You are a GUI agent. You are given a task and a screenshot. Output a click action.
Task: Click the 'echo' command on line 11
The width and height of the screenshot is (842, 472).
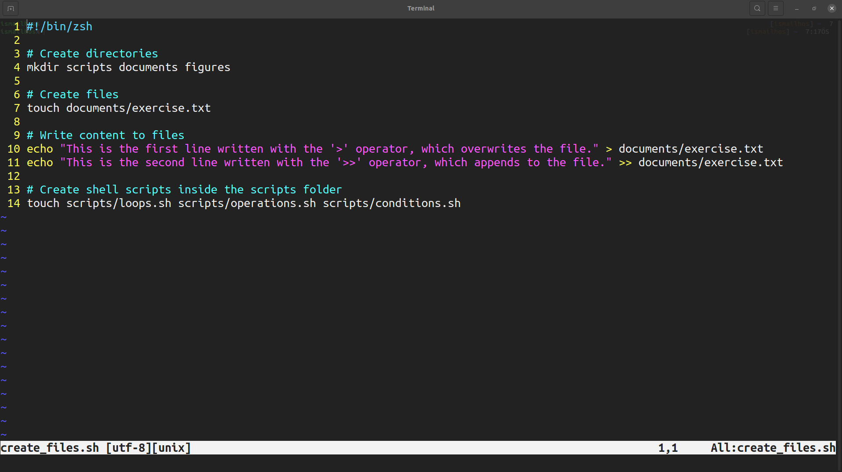pyautogui.click(x=40, y=162)
